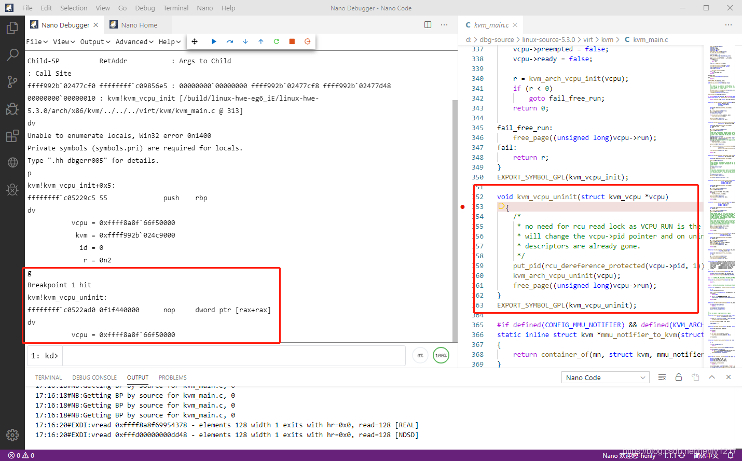
Task: Click the drag handle on the debug toolbar
Action: click(195, 41)
